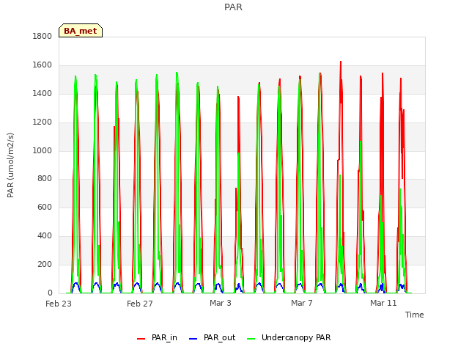This screenshot has width=469, height=352.
Task: Click the highest red PAR_in peak above 1600
Action: point(341,62)
